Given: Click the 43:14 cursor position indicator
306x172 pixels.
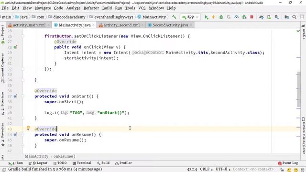Looking at the screenshot, I should pyautogui.click(x=192, y=169).
